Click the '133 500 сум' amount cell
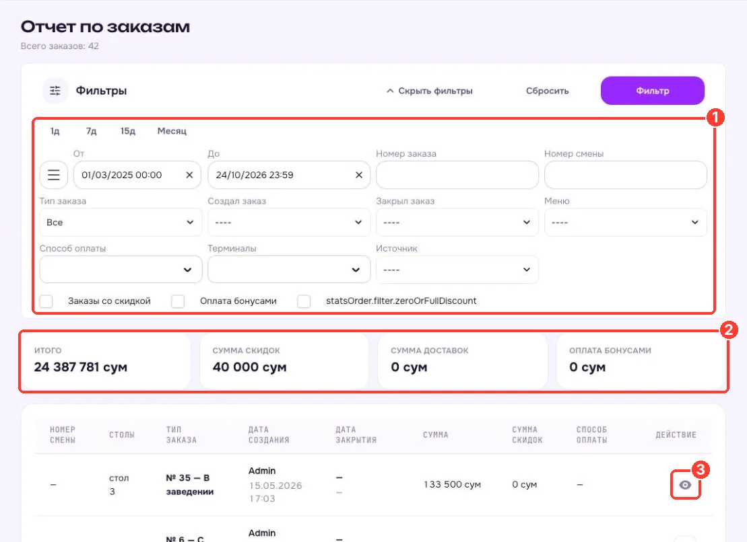This screenshot has width=747, height=542. coord(452,484)
